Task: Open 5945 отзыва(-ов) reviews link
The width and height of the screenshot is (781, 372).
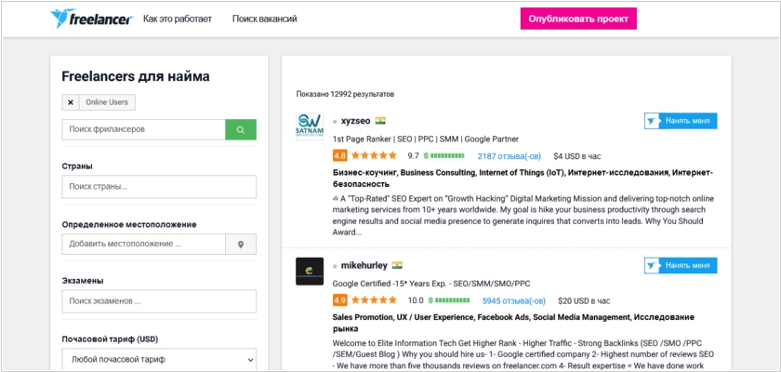Action: pos(514,300)
